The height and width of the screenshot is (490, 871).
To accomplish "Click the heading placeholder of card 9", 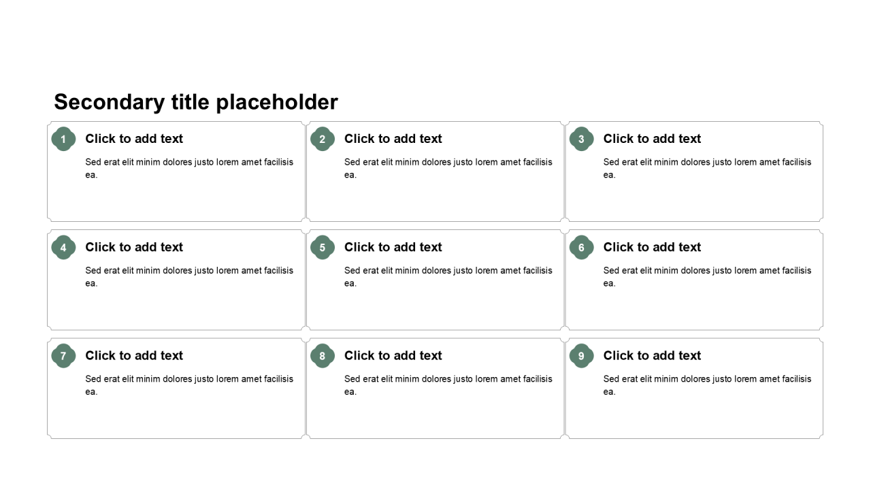I will pos(652,356).
